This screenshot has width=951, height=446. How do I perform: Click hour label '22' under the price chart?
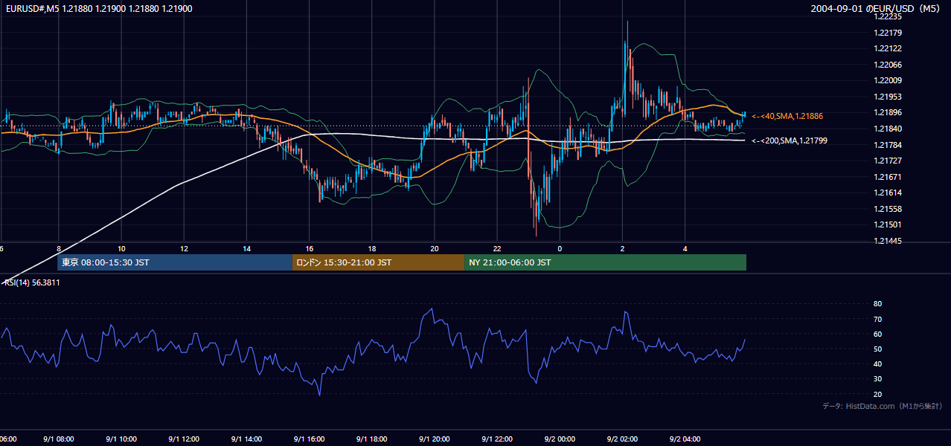[496, 249]
